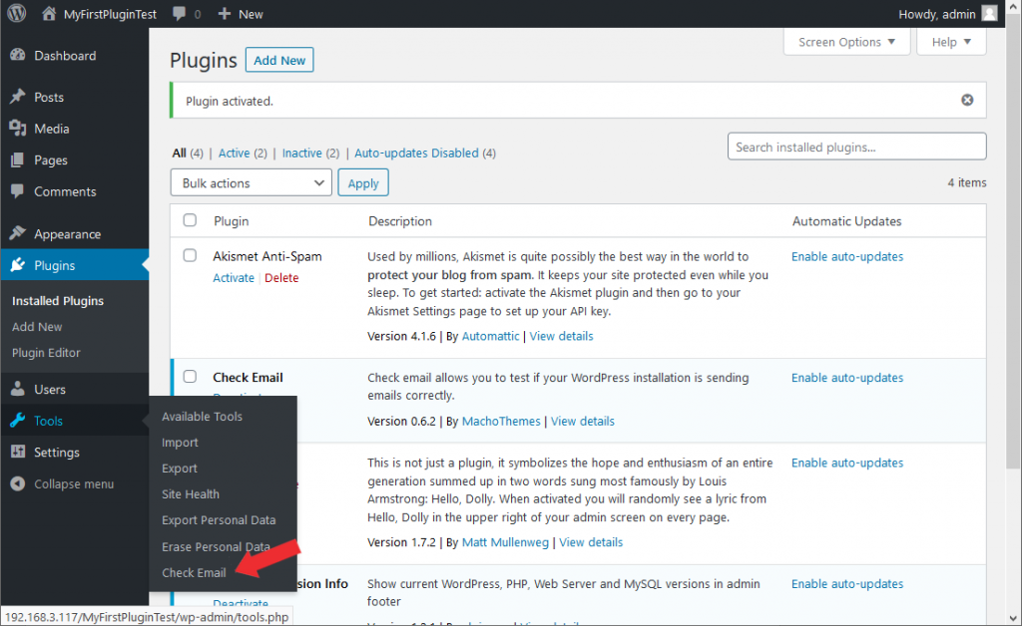
Task: Click the admin avatar in top bar
Action: click(988, 14)
